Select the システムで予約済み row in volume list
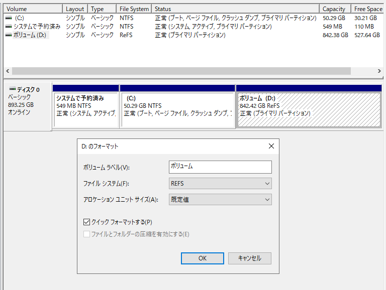The height and width of the screenshot is (290, 386). pos(193,26)
